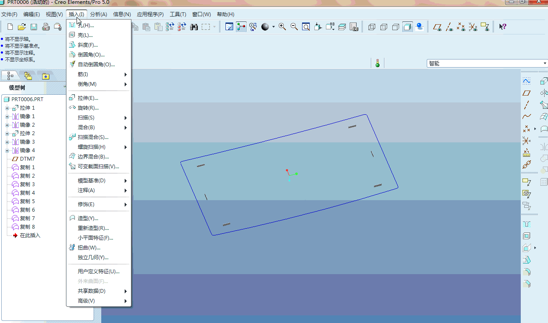
Task: Save the model with the floppy icon
Action: coord(34,27)
